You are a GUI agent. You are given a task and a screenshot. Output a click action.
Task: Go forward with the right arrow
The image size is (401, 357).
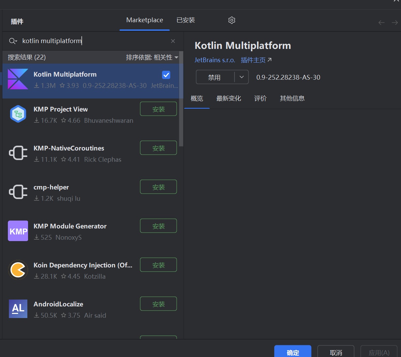(395, 23)
